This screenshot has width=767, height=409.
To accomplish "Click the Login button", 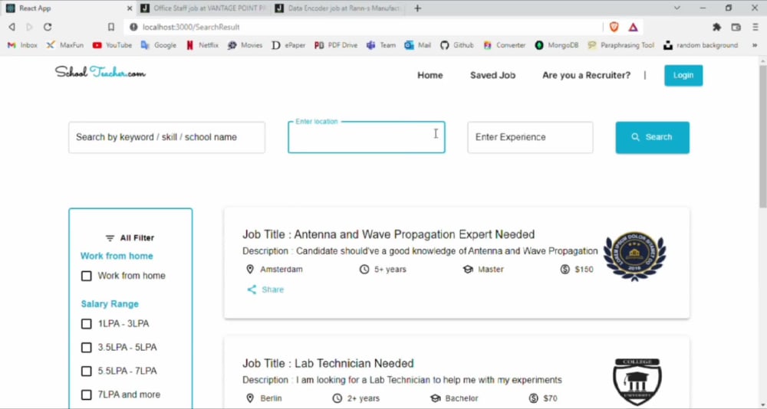I will click(683, 75).
